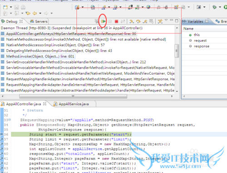227x173 pixels.
Task: Maximize the Debug view panel
Action: tap(177, 21)
